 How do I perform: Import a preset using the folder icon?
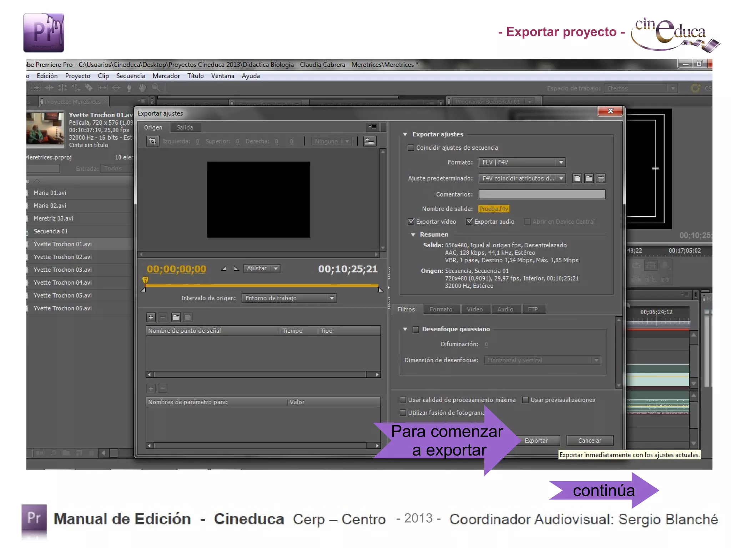589,178
